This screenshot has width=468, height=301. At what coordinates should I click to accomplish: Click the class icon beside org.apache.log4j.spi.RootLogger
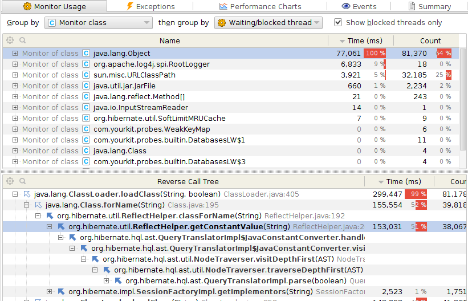(x=86, y=64)
